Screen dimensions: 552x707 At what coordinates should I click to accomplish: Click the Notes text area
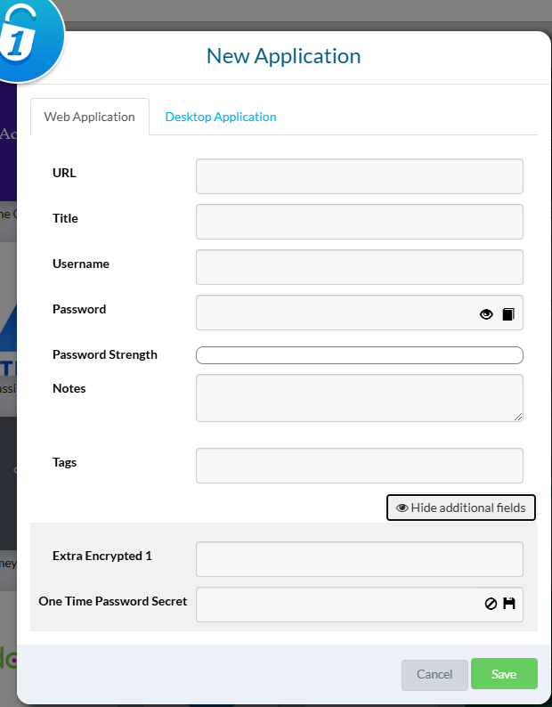click(360, 398)
